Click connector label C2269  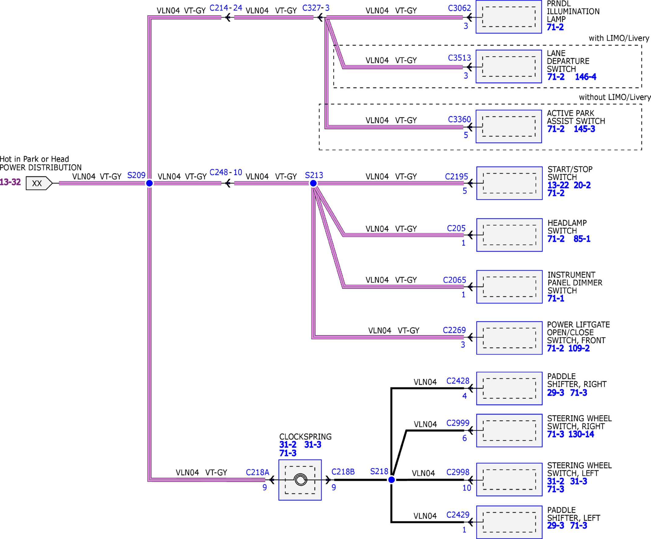pos(454,330)
